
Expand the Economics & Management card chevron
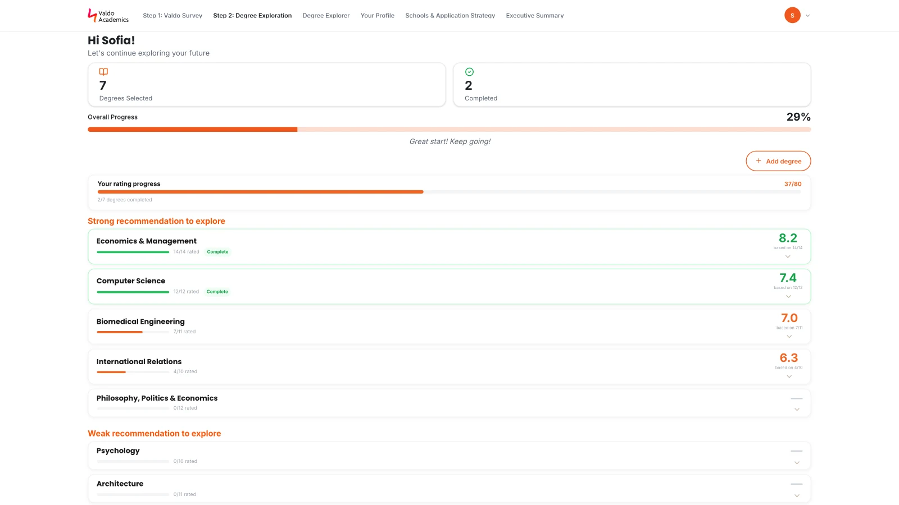tap(788, 256)
